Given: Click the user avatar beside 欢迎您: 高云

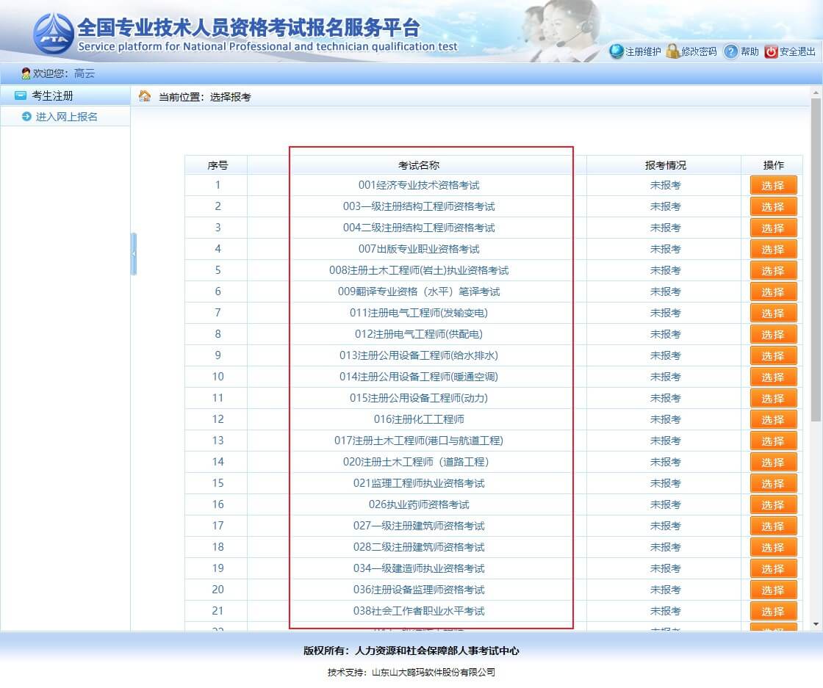Looking at the screenshot, I should pyautogui.click(x=24, y=73).
